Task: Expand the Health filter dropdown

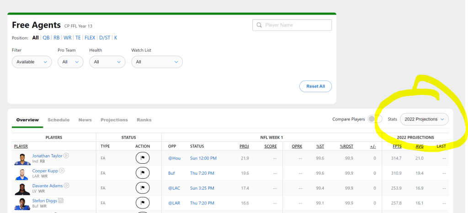Action: pyautogui.click(x=107, y=62)
